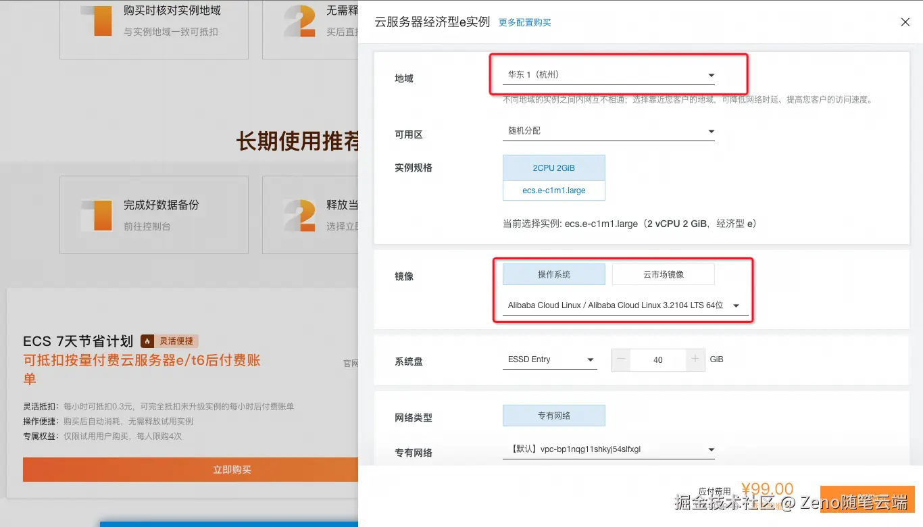
Task: Increase system disk size with plus button
Action: click(x=695, y=360)
